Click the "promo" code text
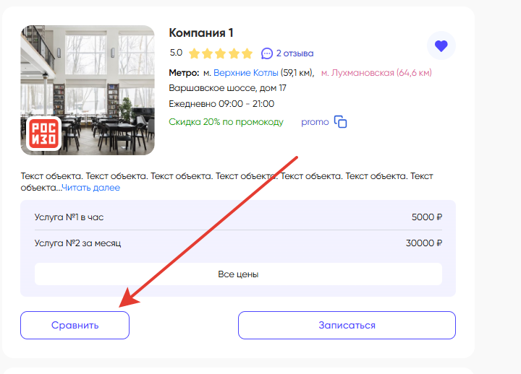 [x=315, y=122]
